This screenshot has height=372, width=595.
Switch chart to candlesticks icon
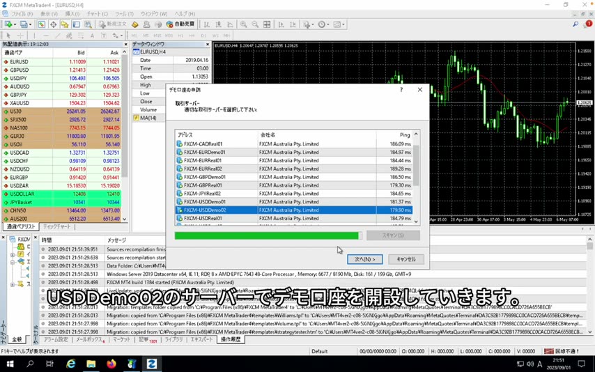tap(219, 24)
